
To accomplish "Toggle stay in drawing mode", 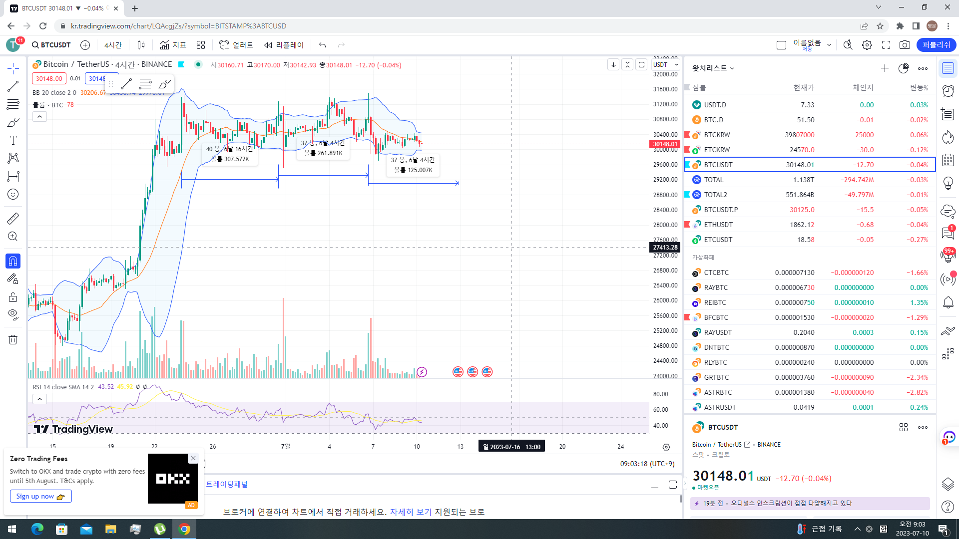I will (13, 279).
